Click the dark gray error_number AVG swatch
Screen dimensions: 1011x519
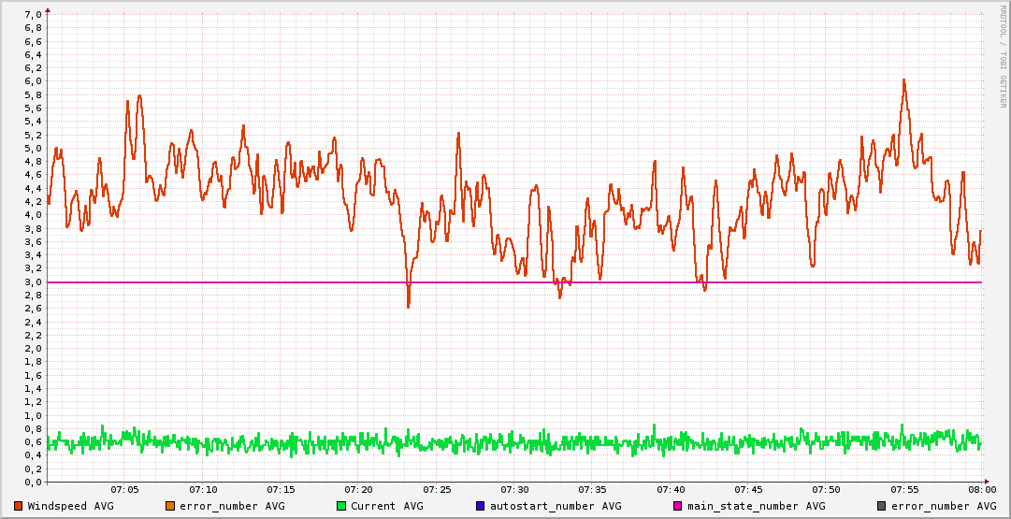click(x=882, y=506)
